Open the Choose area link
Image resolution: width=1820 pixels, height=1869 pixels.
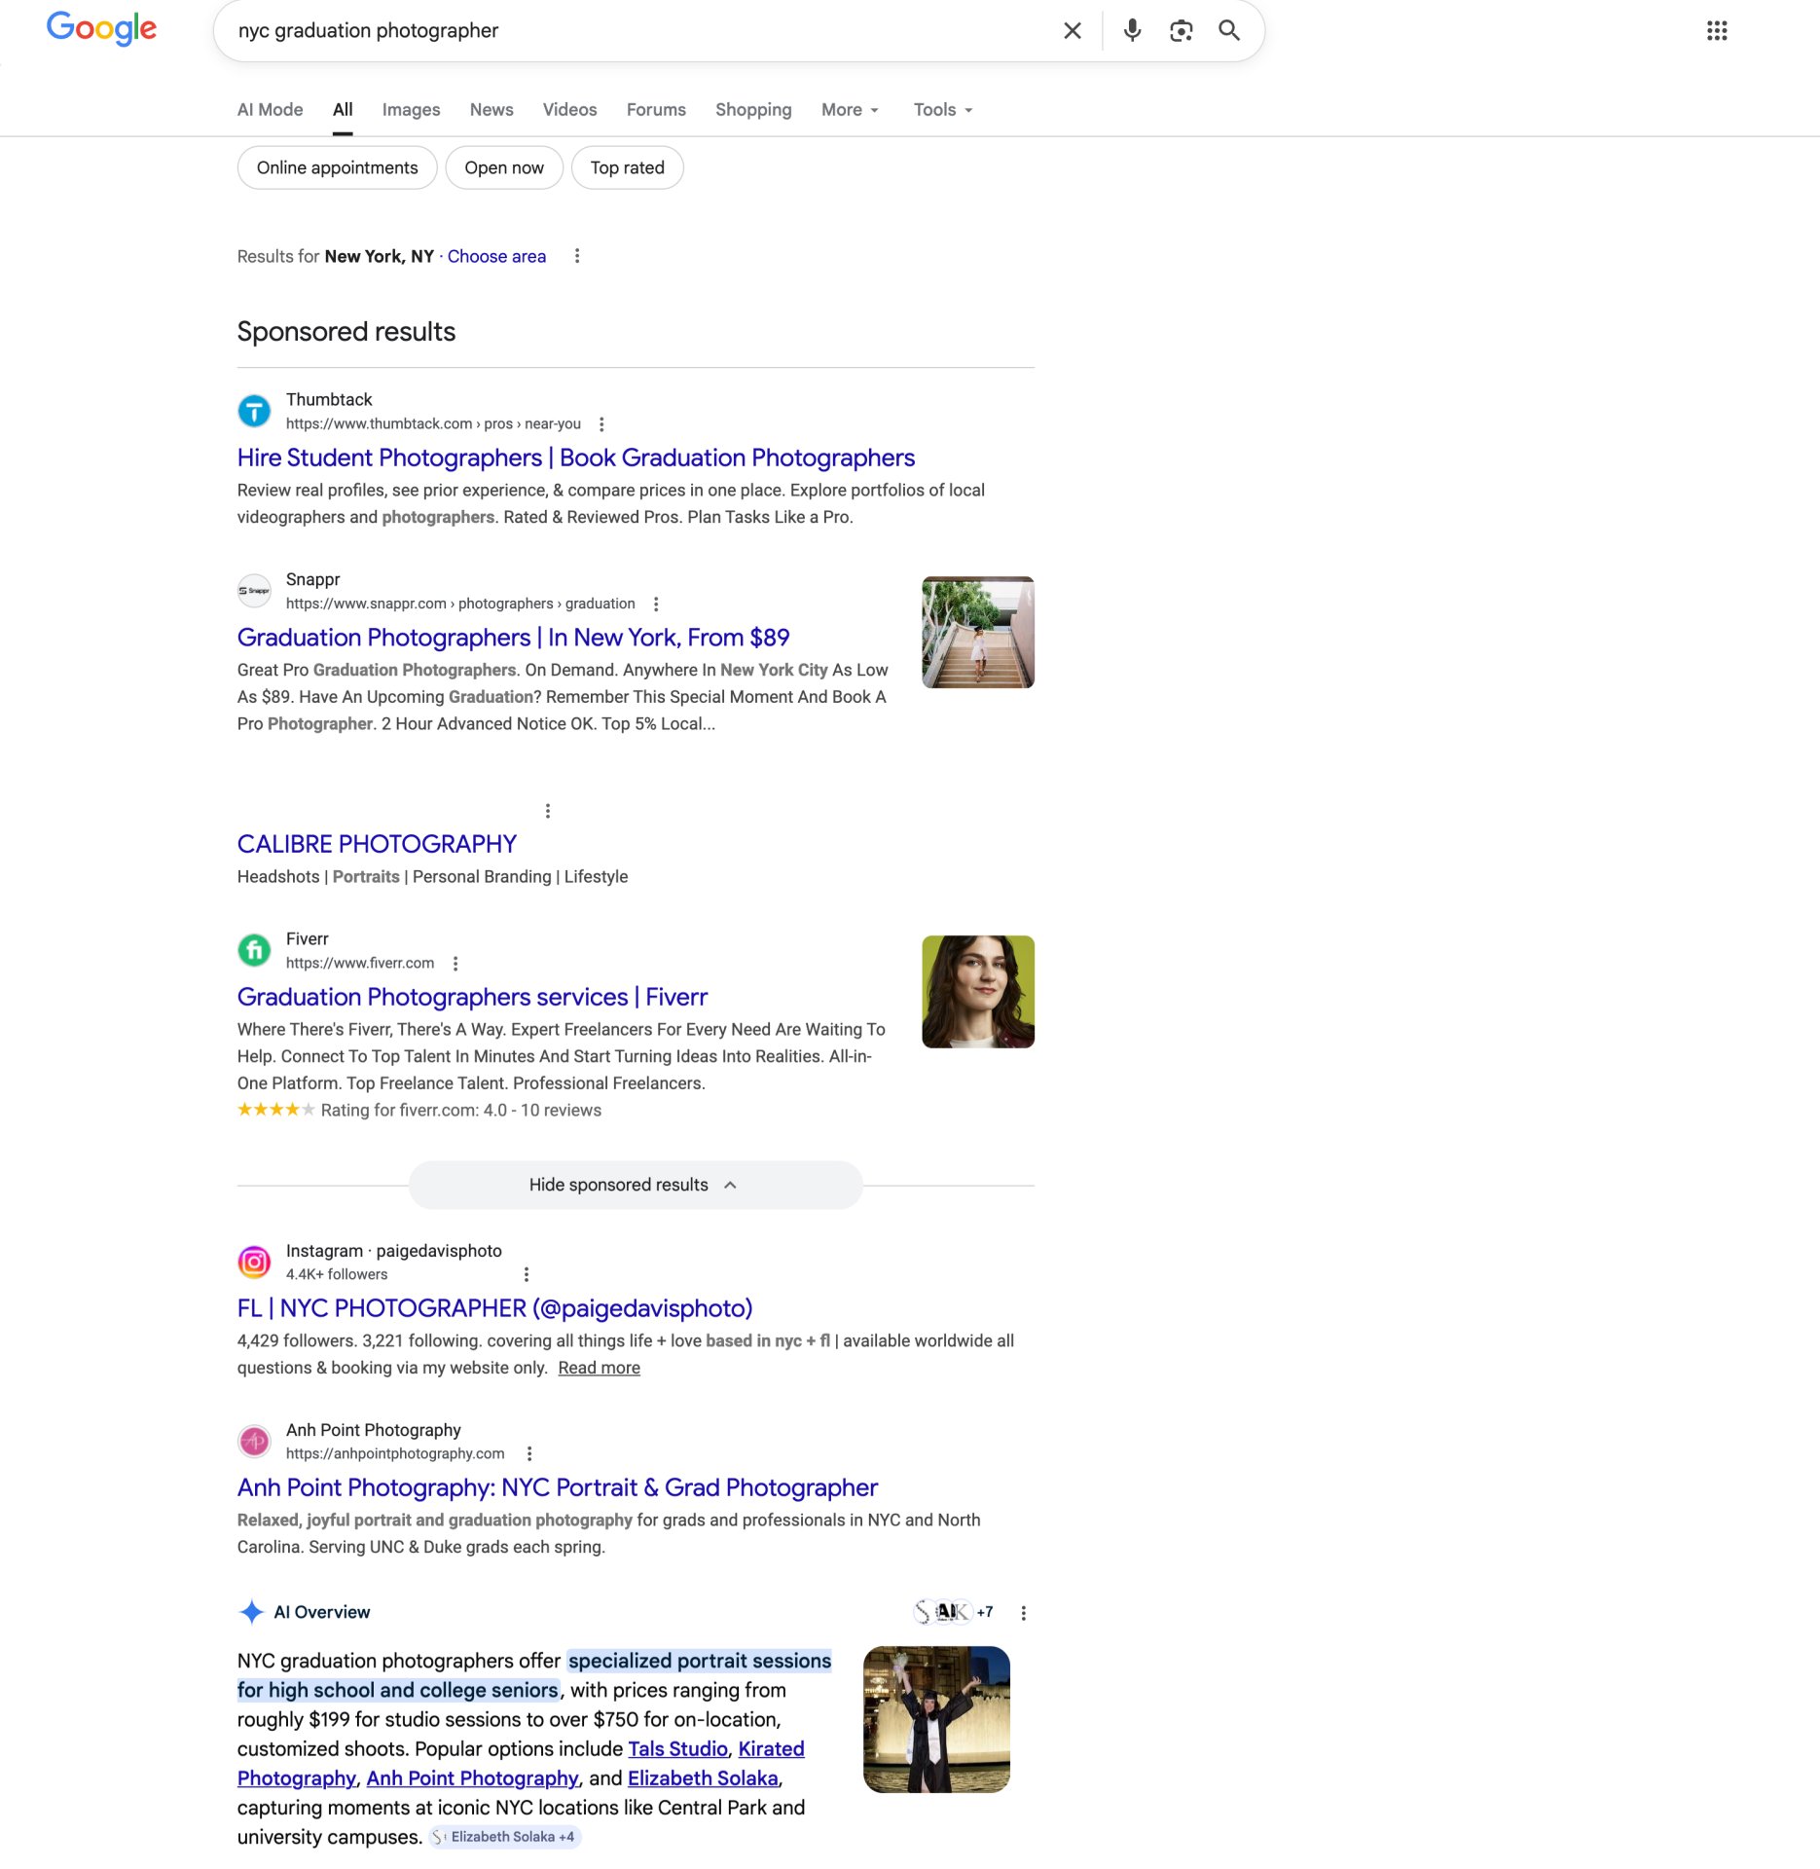(x=496, y=256)
